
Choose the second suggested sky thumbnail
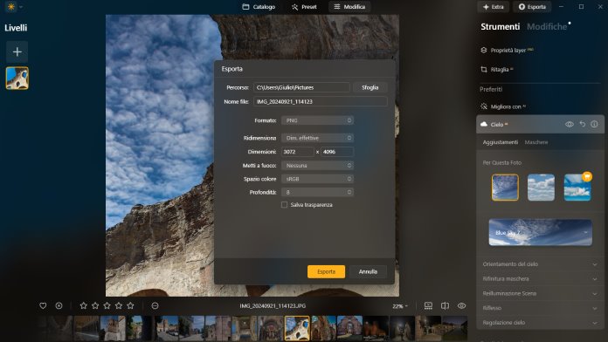(541, 188)
